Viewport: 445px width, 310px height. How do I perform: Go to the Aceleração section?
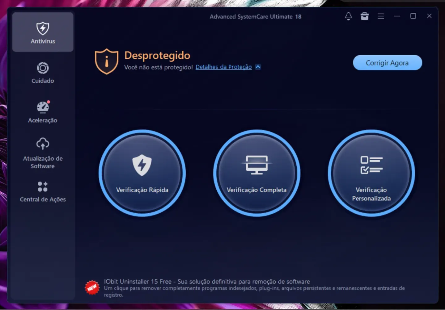43,112
